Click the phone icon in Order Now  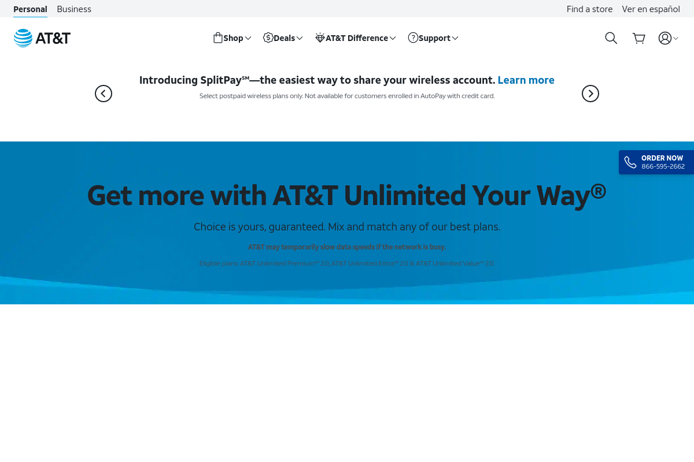pyautogui.click(x=630, y=162)
